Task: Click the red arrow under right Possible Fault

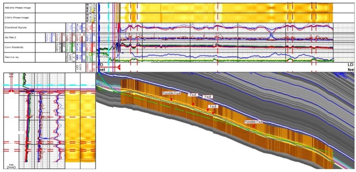Action: (x=253, y=126)
